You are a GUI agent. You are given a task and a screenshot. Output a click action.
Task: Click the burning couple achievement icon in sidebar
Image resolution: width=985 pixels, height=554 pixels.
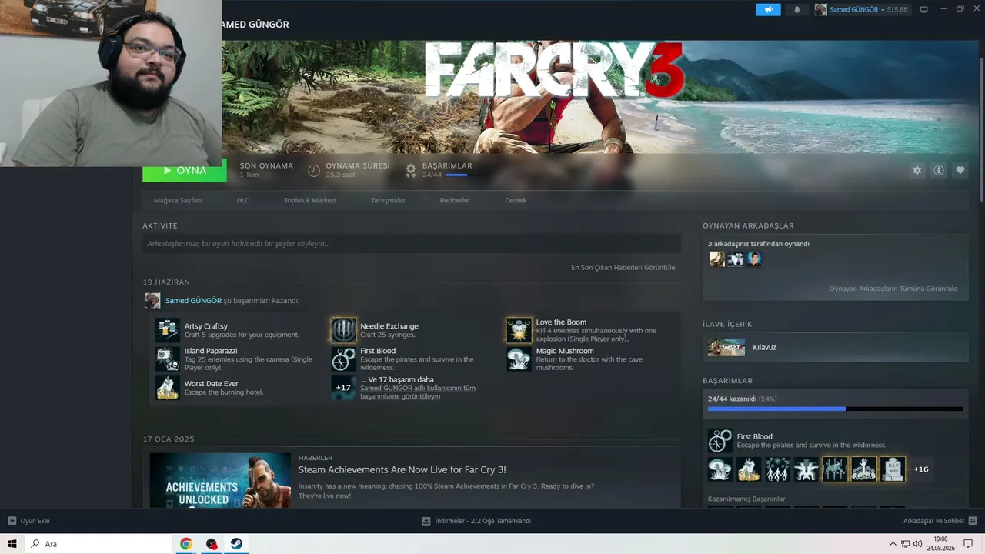pyautogui.click(x=749, y=469)
